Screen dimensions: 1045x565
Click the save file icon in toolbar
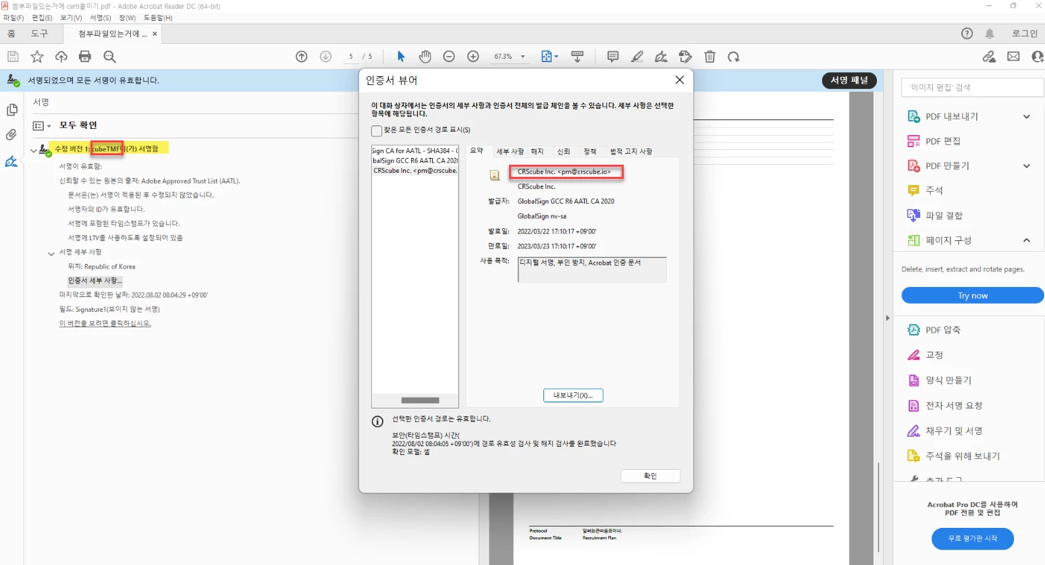click(13, 57)
